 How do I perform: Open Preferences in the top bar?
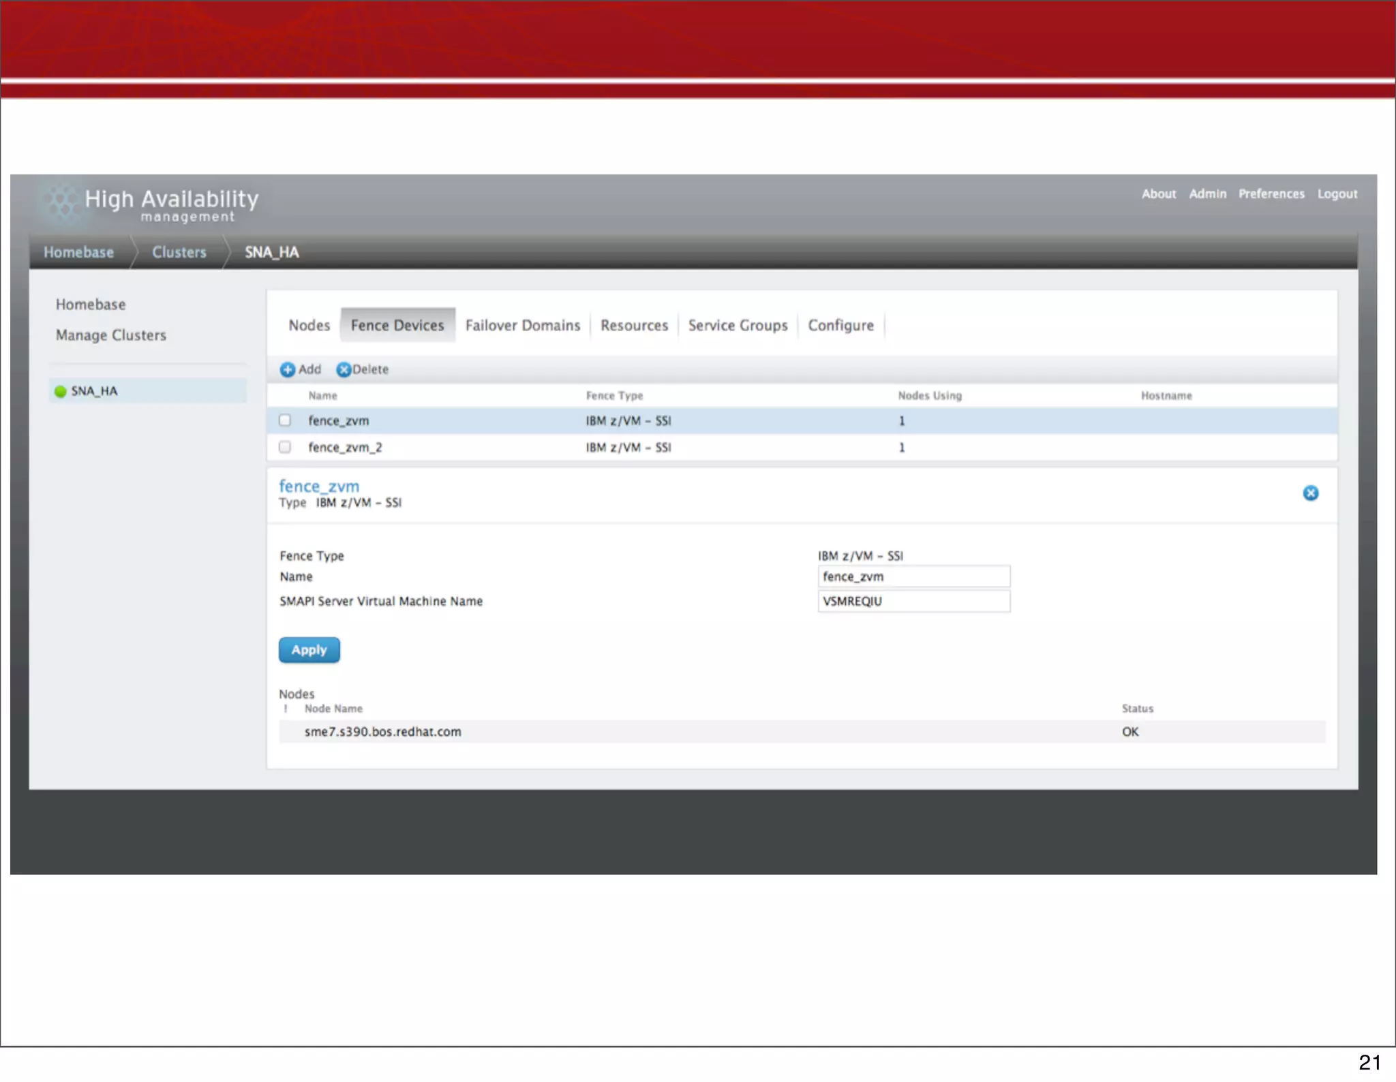(x=1271, y=194)
